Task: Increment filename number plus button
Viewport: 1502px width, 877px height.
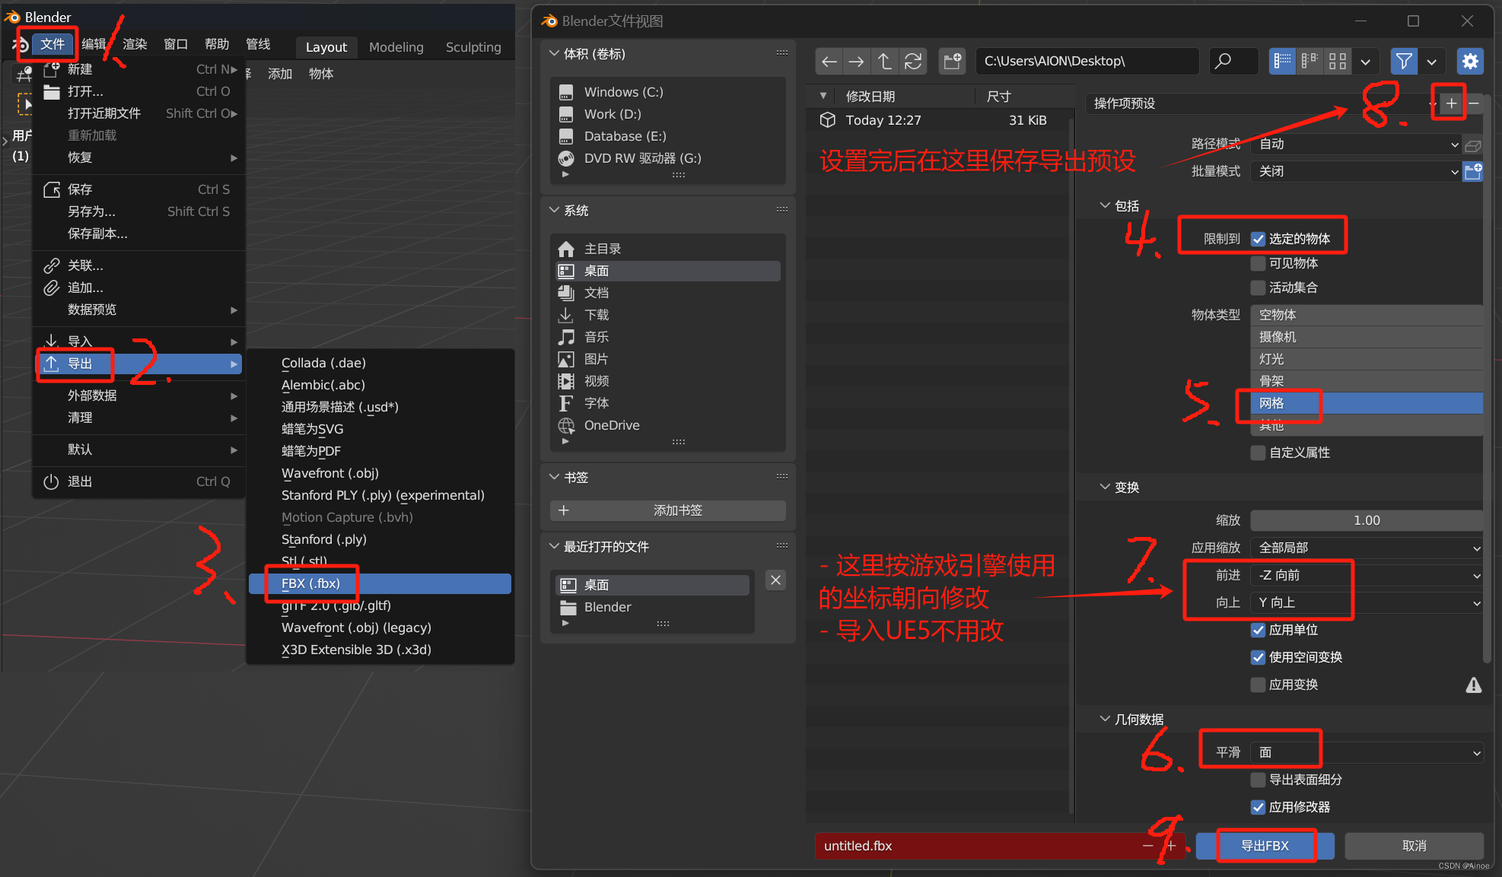Action: click(x=1171, y=846)
